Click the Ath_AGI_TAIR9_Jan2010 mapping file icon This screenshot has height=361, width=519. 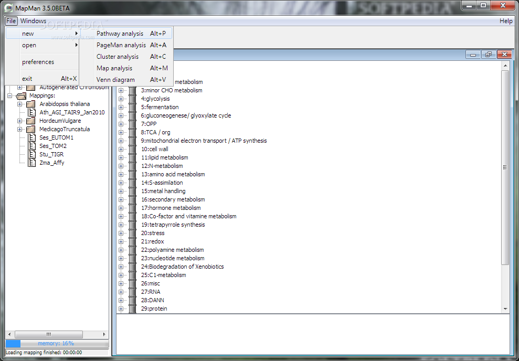pos(32,112)
